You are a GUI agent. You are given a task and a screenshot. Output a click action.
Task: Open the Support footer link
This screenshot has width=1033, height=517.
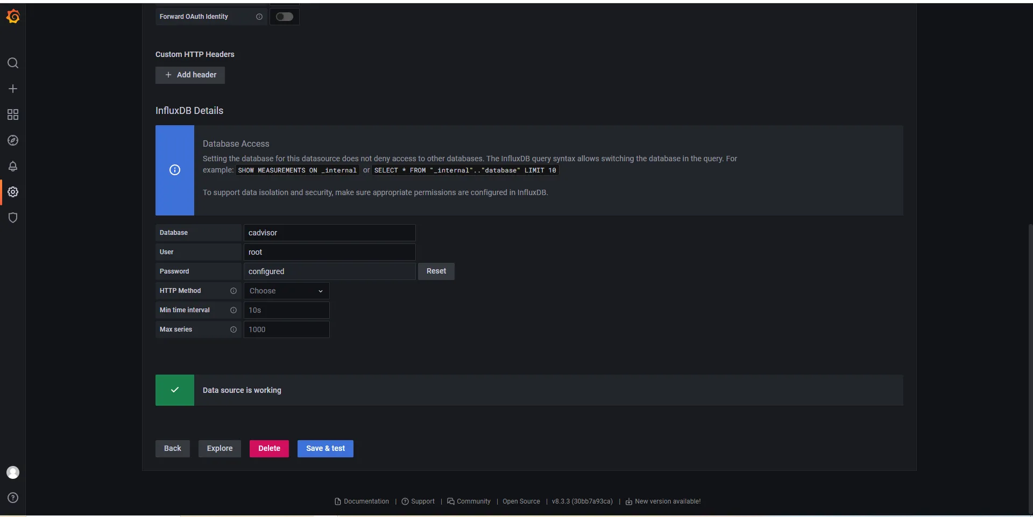point(418,501)
